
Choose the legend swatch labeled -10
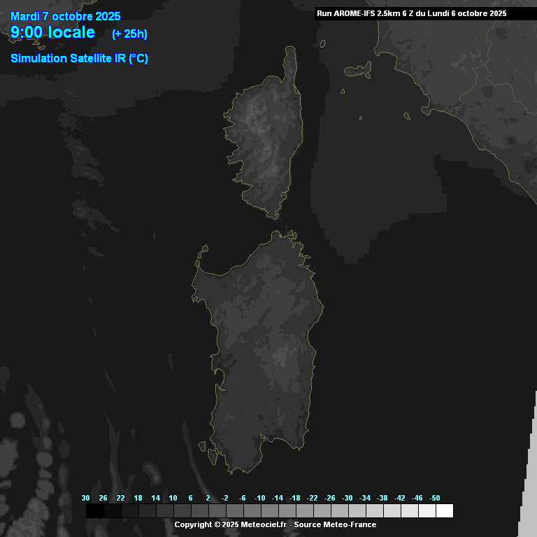coord(269,511)
